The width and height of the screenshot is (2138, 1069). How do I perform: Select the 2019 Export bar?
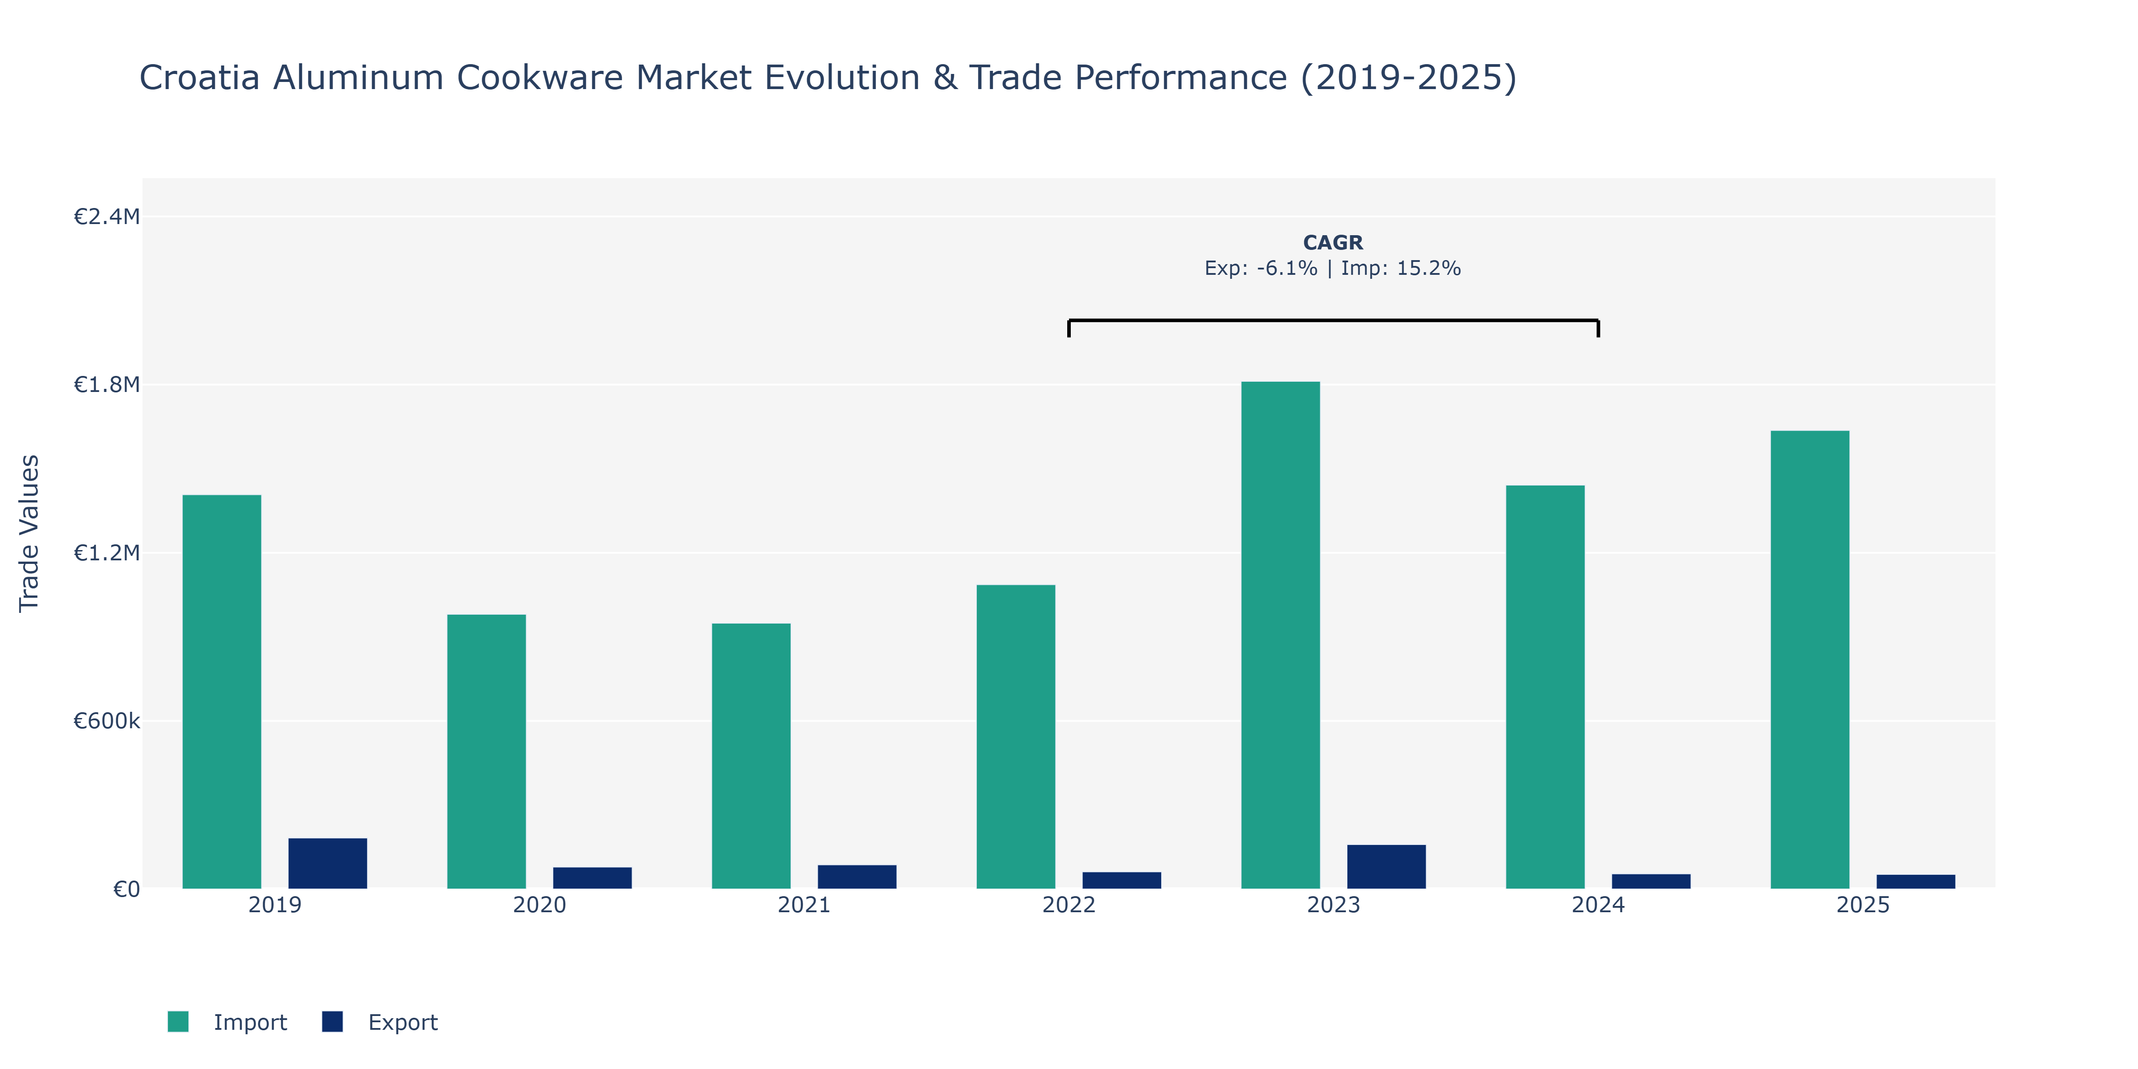(328, 863)
